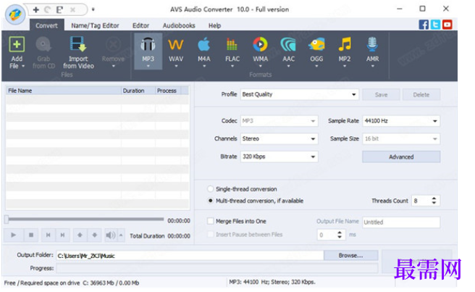Viewport: 475px width, 292px height.
Task: Click the AVS application logo button
Action: point(15,14)
